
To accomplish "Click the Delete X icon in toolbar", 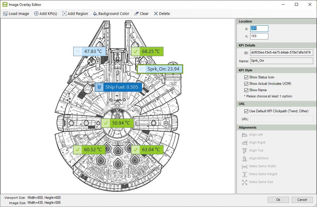I will pyautogui.click(x=156, y=13).
